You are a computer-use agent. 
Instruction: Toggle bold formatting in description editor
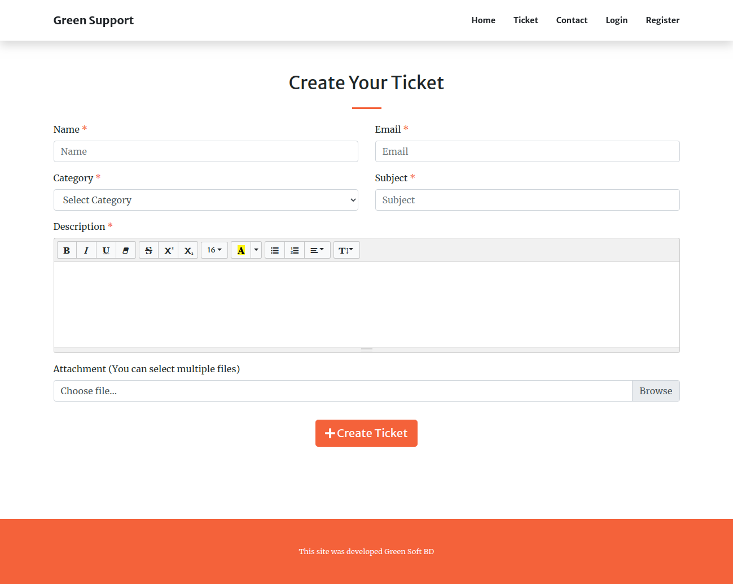point(67,250)
